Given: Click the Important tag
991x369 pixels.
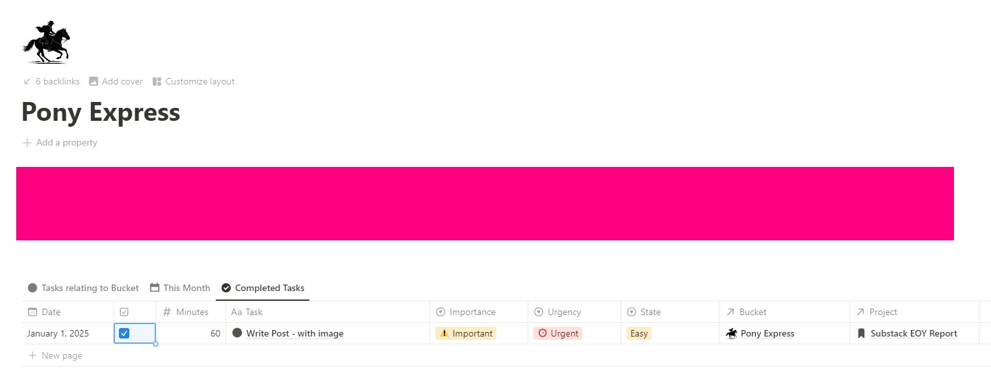Looking at the screenshot, I should (x=466, y=333).
